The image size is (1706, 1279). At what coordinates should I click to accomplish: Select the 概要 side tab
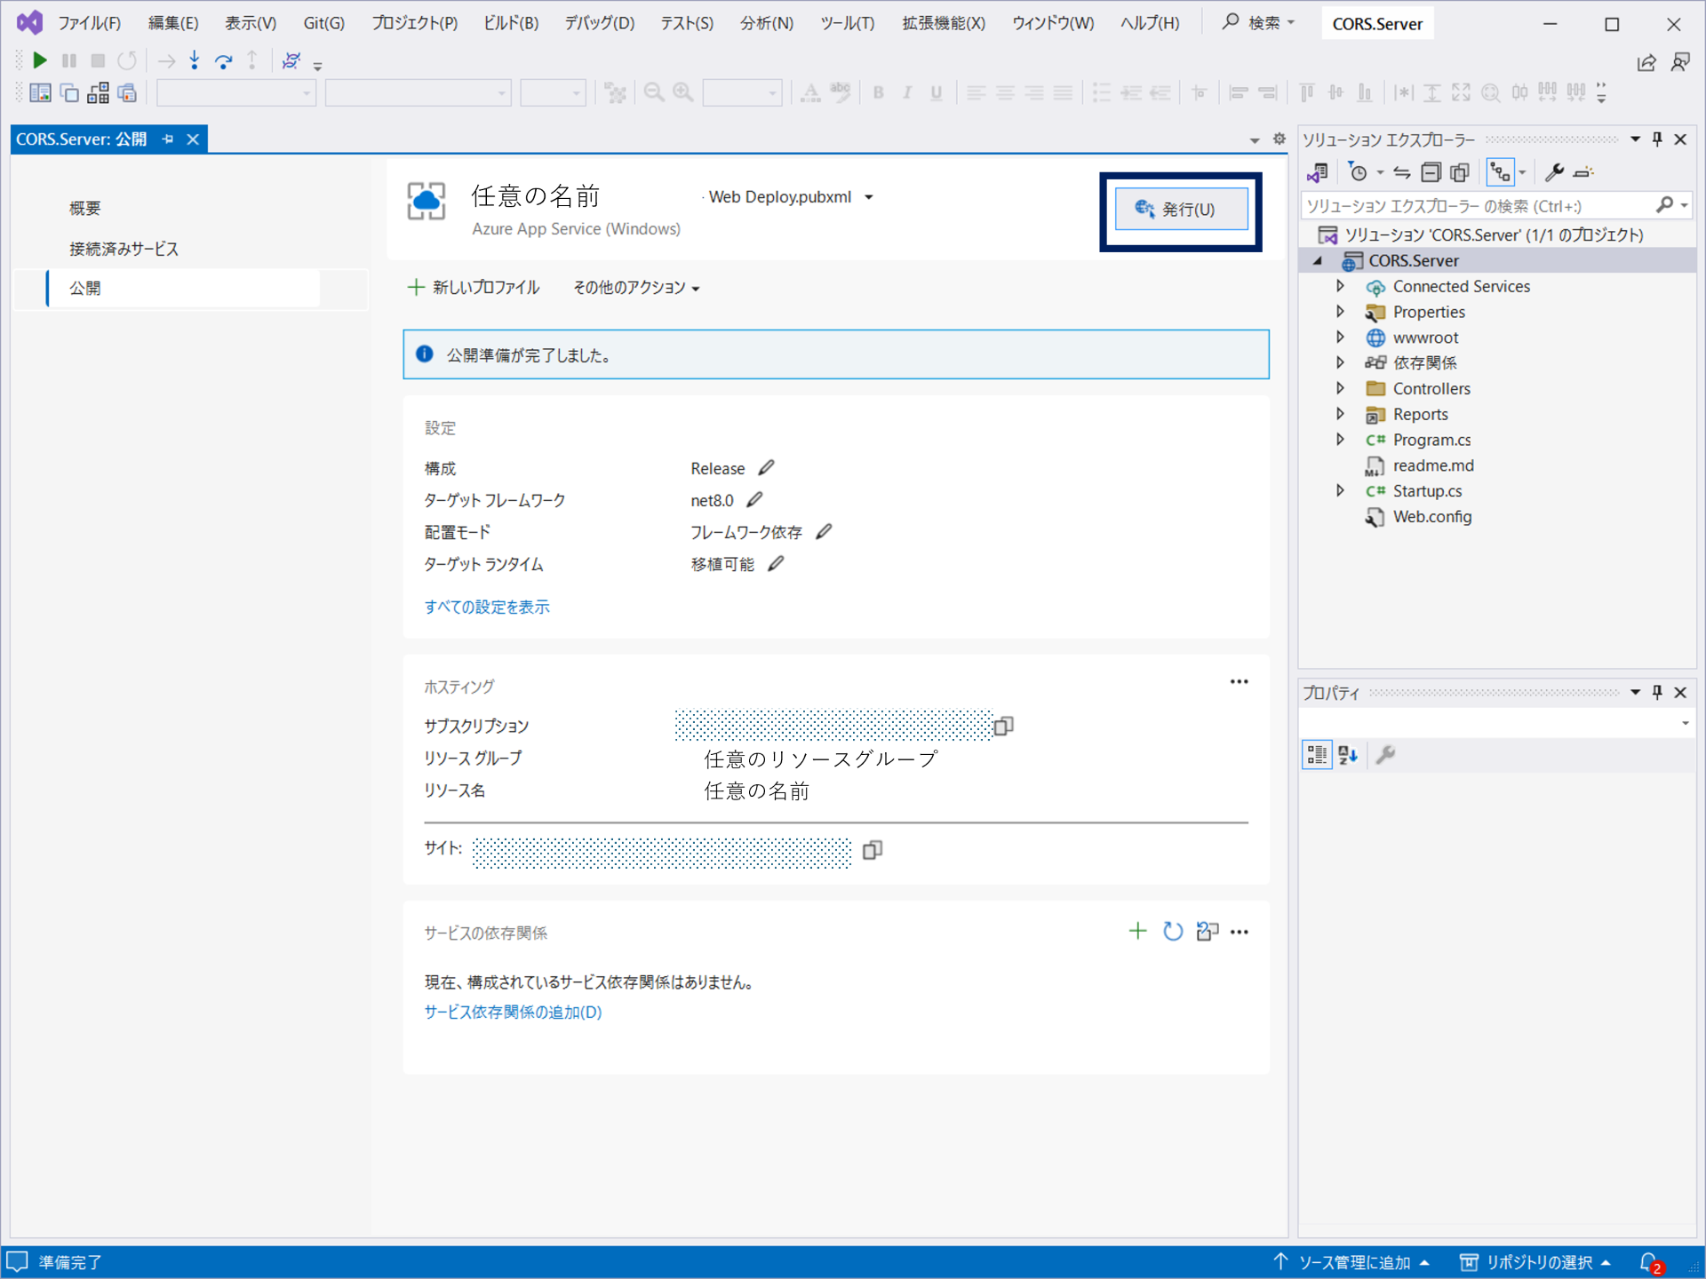85,209
